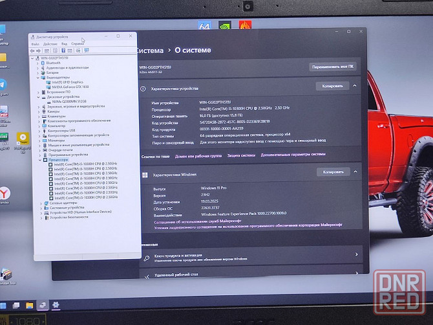Select the Мониторы display icon in tree
The width and height of the screenshot is (433, 325).
click(45, 140)
